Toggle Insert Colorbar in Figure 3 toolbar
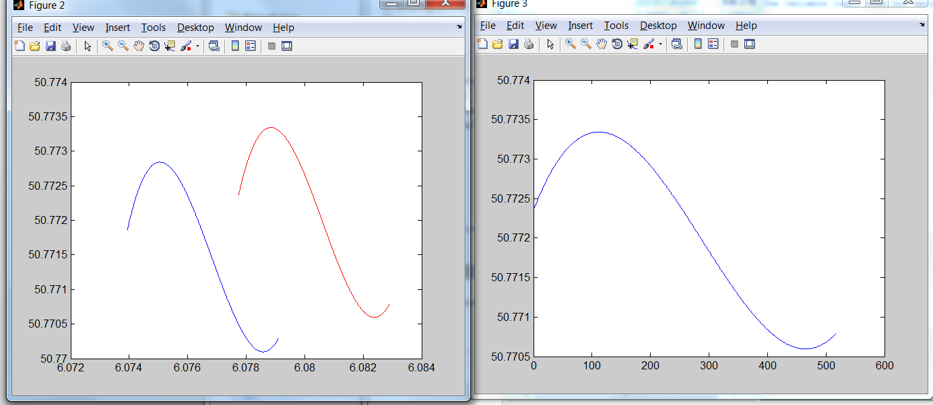The image size is (933, 405). click(698, 44)
